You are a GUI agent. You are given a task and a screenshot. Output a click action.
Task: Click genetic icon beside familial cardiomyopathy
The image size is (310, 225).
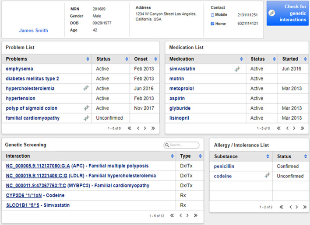86,118
